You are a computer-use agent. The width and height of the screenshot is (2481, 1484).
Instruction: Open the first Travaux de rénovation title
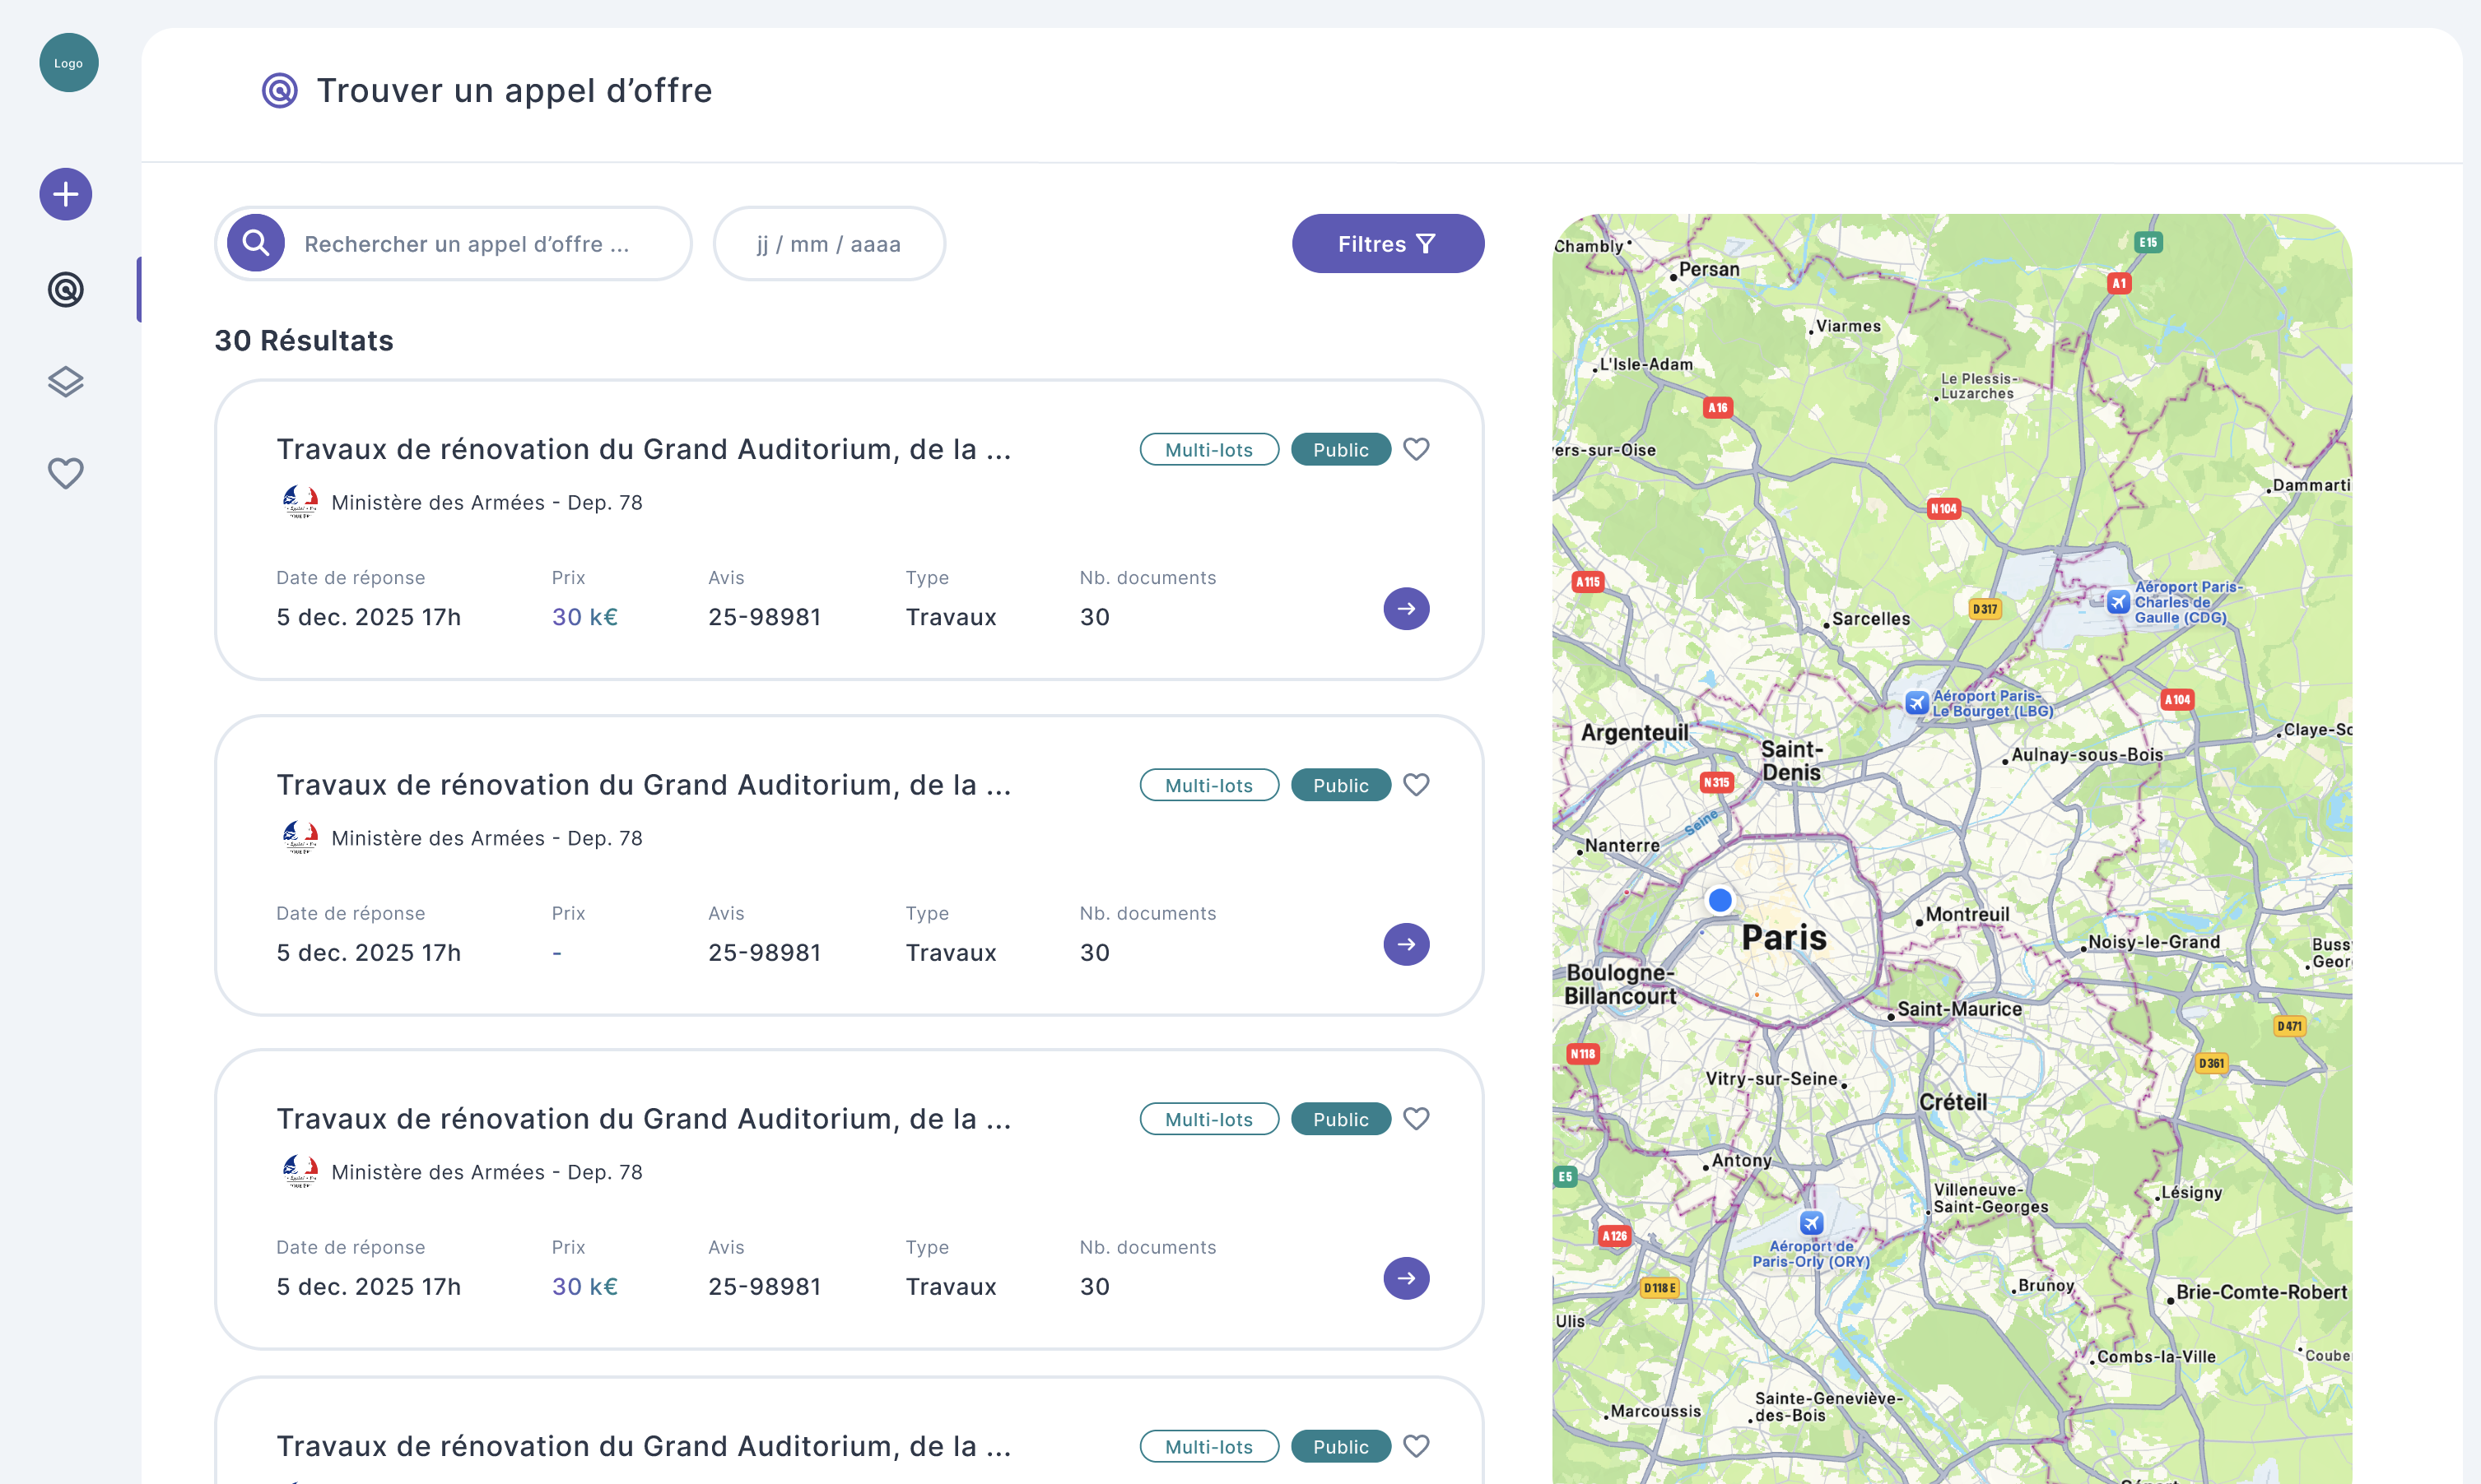coord(643,449)
